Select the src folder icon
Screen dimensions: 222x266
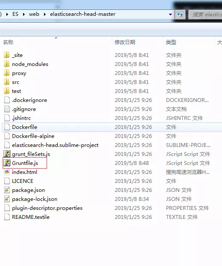[x=7, y=82]
